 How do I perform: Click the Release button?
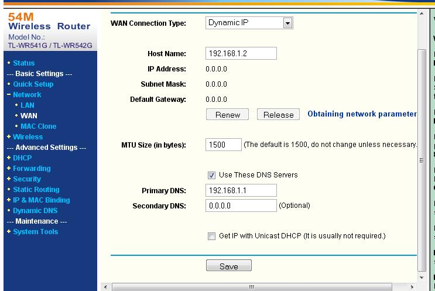tap(278, 114)
